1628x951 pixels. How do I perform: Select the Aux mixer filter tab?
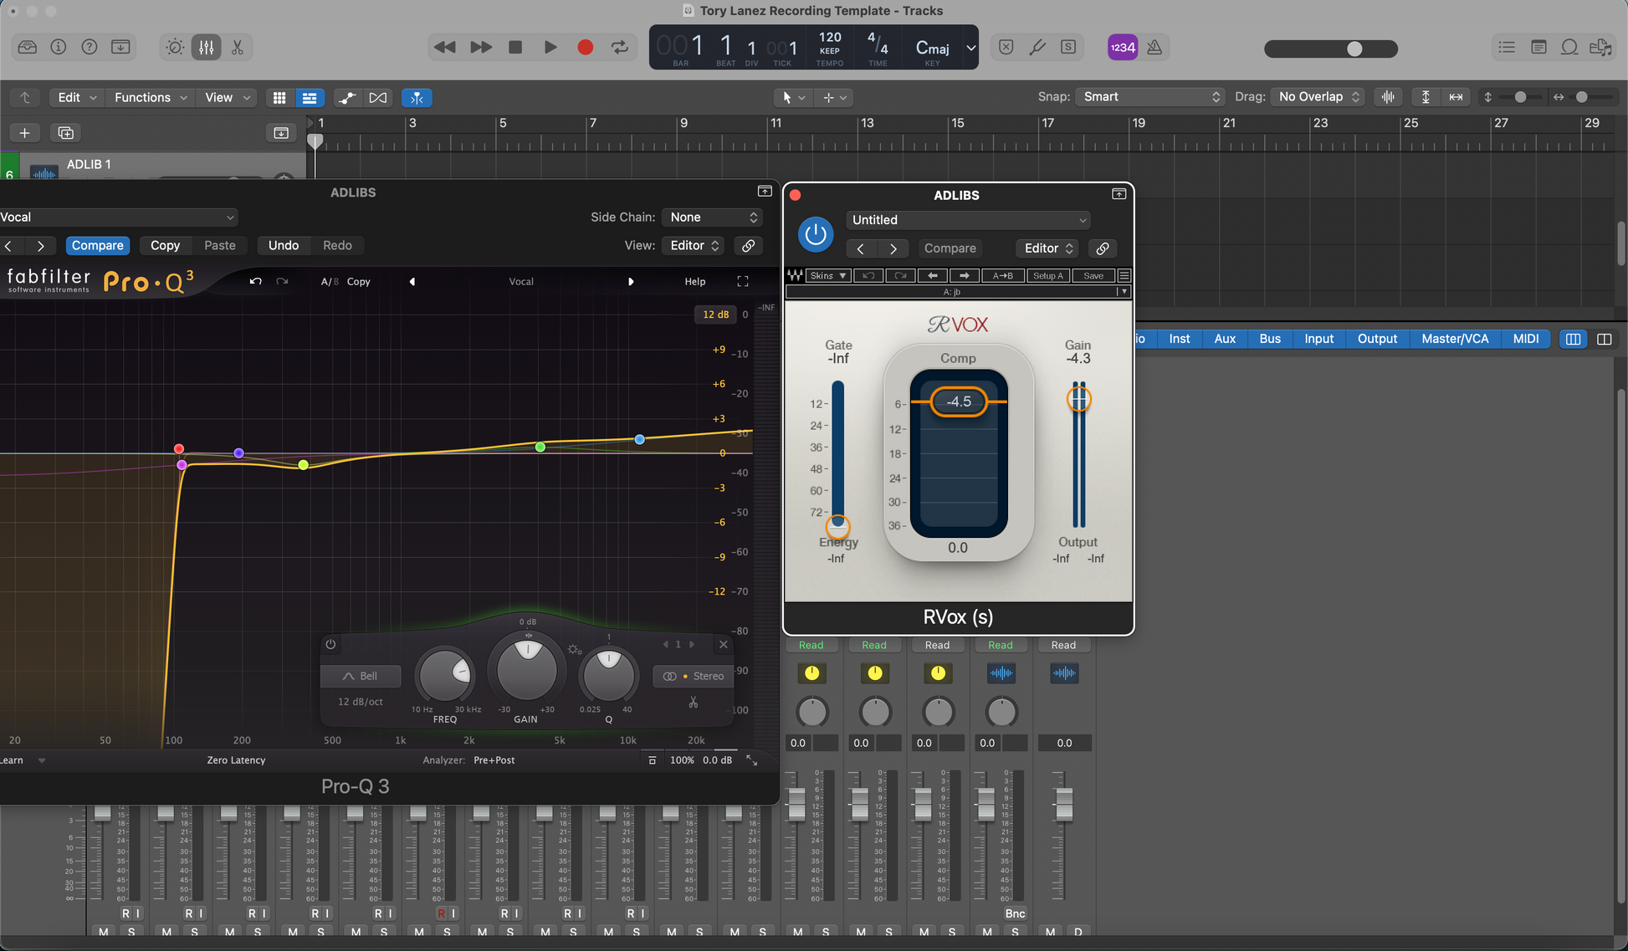pos(1224,339)
